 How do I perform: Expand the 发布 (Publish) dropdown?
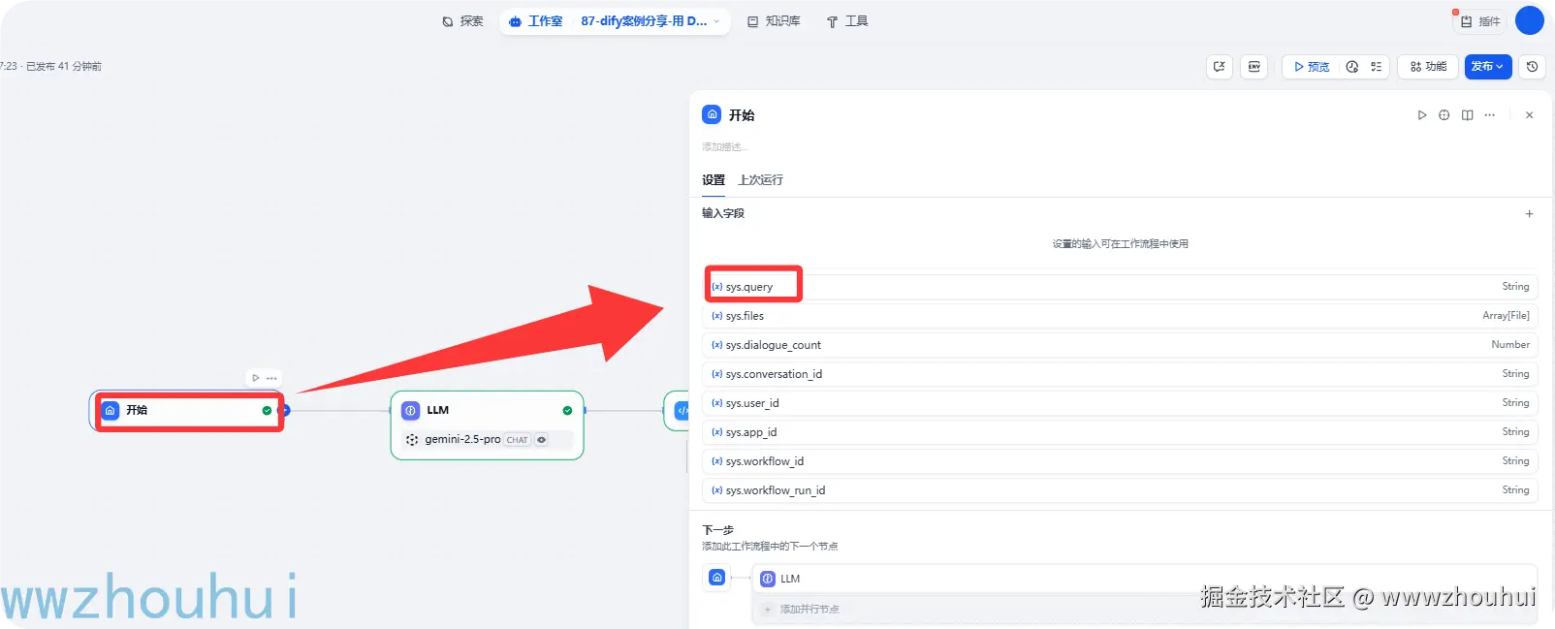1488,67
